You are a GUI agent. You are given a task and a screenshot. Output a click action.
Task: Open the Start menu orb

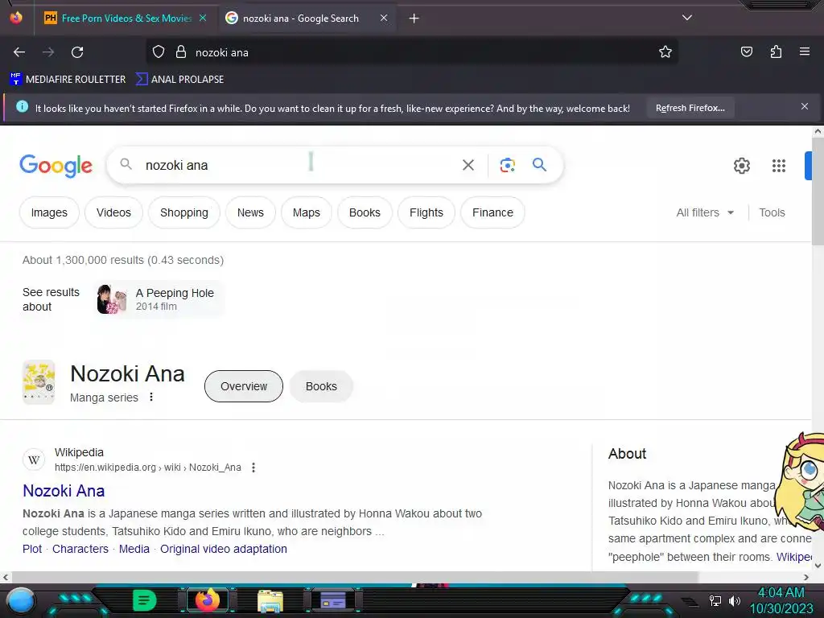tap(21, 600)
